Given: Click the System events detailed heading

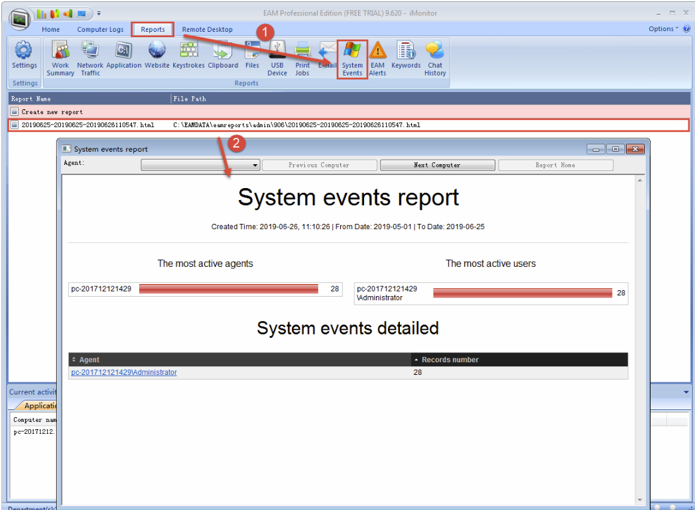Looking at the screenshot, I should point(348,329).
